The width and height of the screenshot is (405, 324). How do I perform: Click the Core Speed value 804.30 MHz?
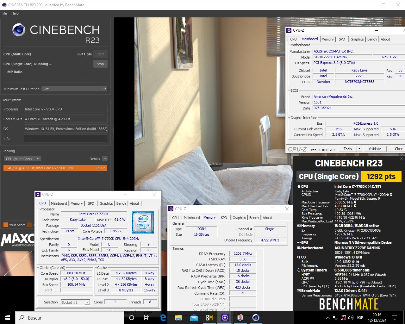pos(76,273)
